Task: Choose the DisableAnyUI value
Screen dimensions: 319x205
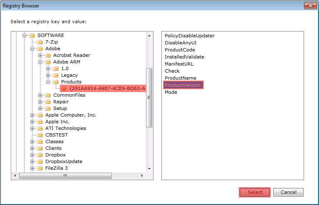Action: pos(181,43)
